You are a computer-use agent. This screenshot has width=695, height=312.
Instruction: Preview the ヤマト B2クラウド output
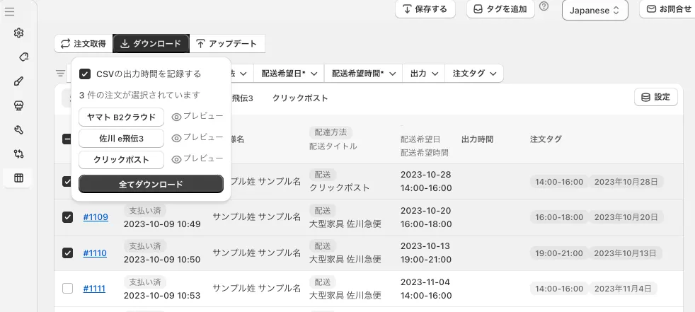click(x=197, y=117)
